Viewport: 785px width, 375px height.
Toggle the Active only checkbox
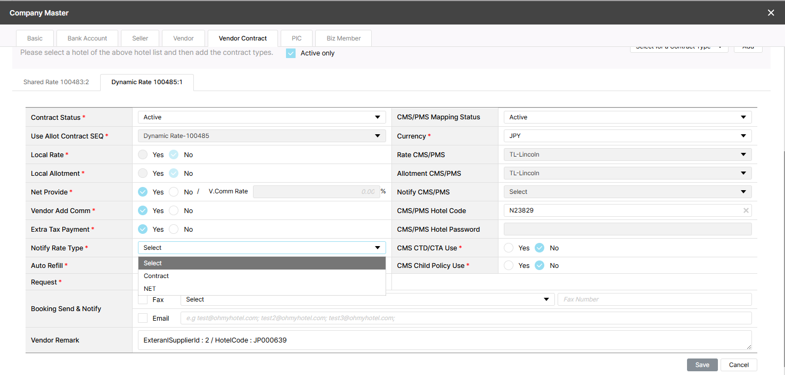[291, 53]
